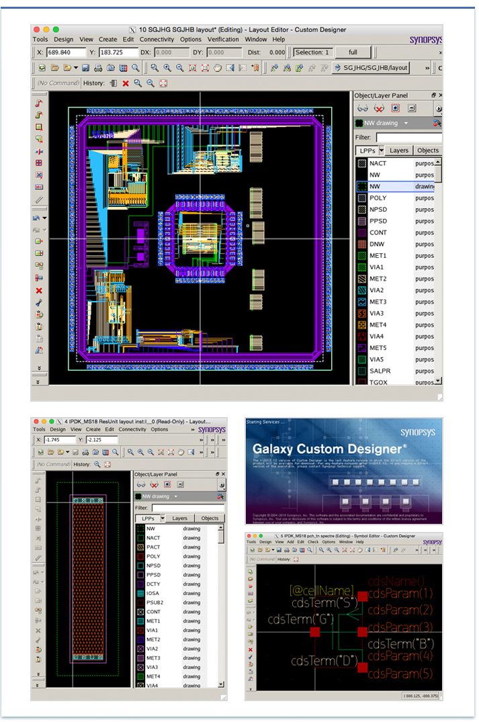This screenshot has width=479, height=722.
Task: Toggle the MET5 layer swatch in the SGJHG panel
Action: 362,348
